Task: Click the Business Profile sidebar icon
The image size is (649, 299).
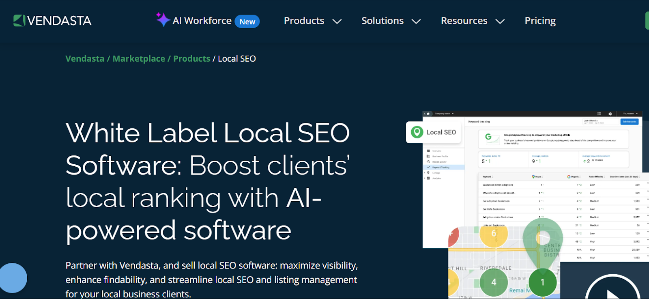Action: [428, 156]
